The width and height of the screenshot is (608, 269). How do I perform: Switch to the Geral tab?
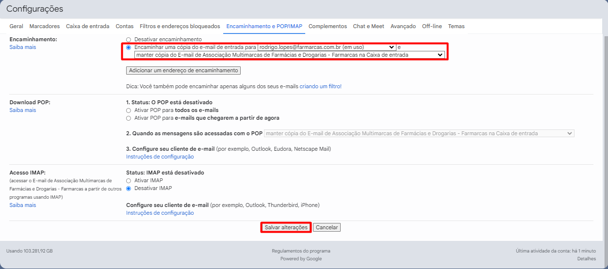coord(16,26)
